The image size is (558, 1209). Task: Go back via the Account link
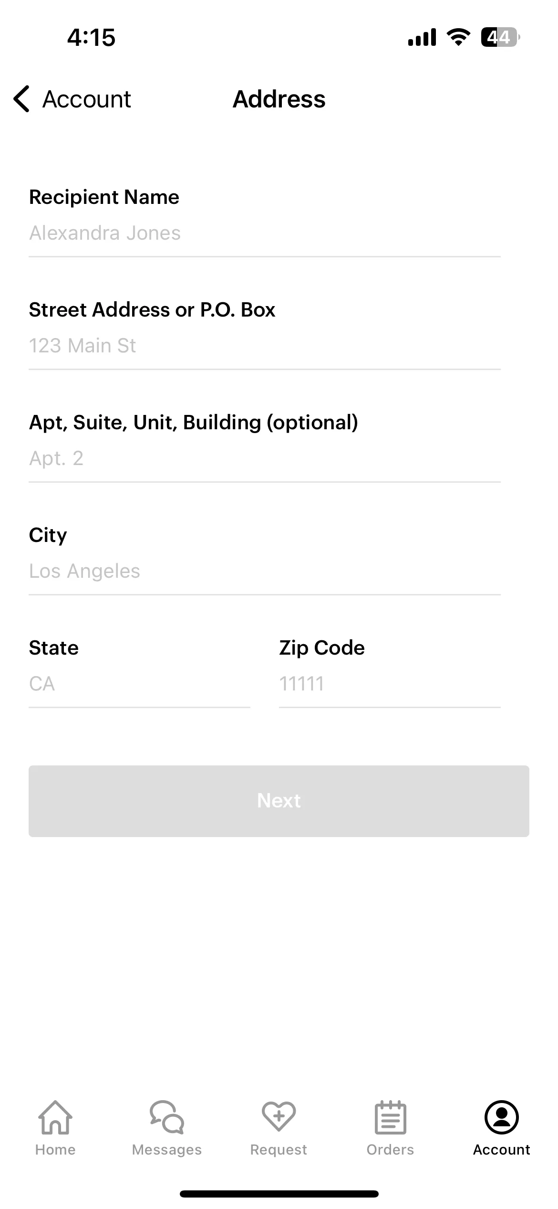pyautogui.click(x=86, y=99)
